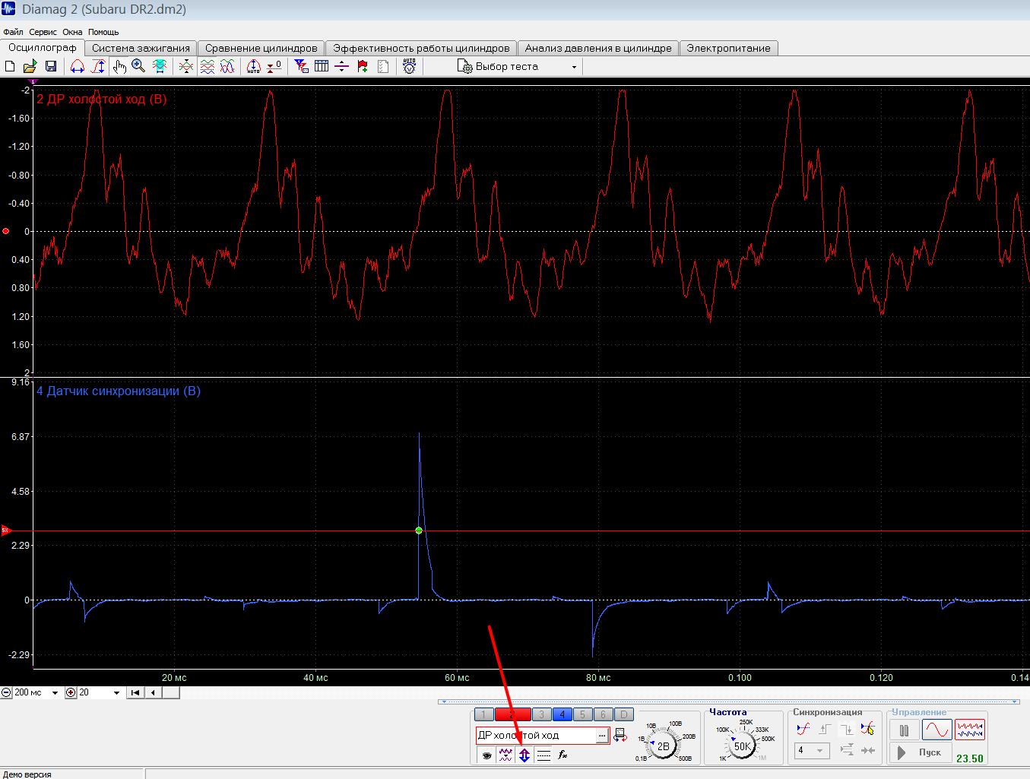The height and width of the screenshot is (779, 1030).
Task: Click the sync trigger cursor icon
Action: click(867, 730)
